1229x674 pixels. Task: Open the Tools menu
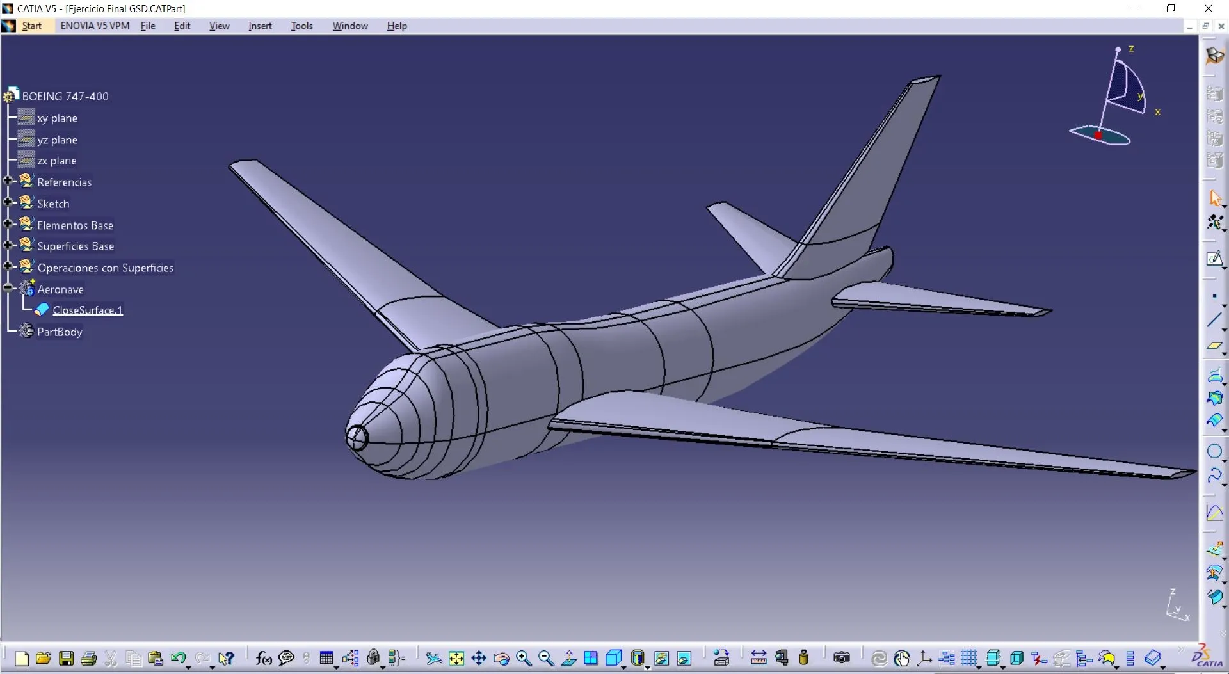pyautogui.click(x=301, y=26)
